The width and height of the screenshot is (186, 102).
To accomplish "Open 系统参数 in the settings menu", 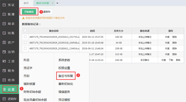I will 64,60.
